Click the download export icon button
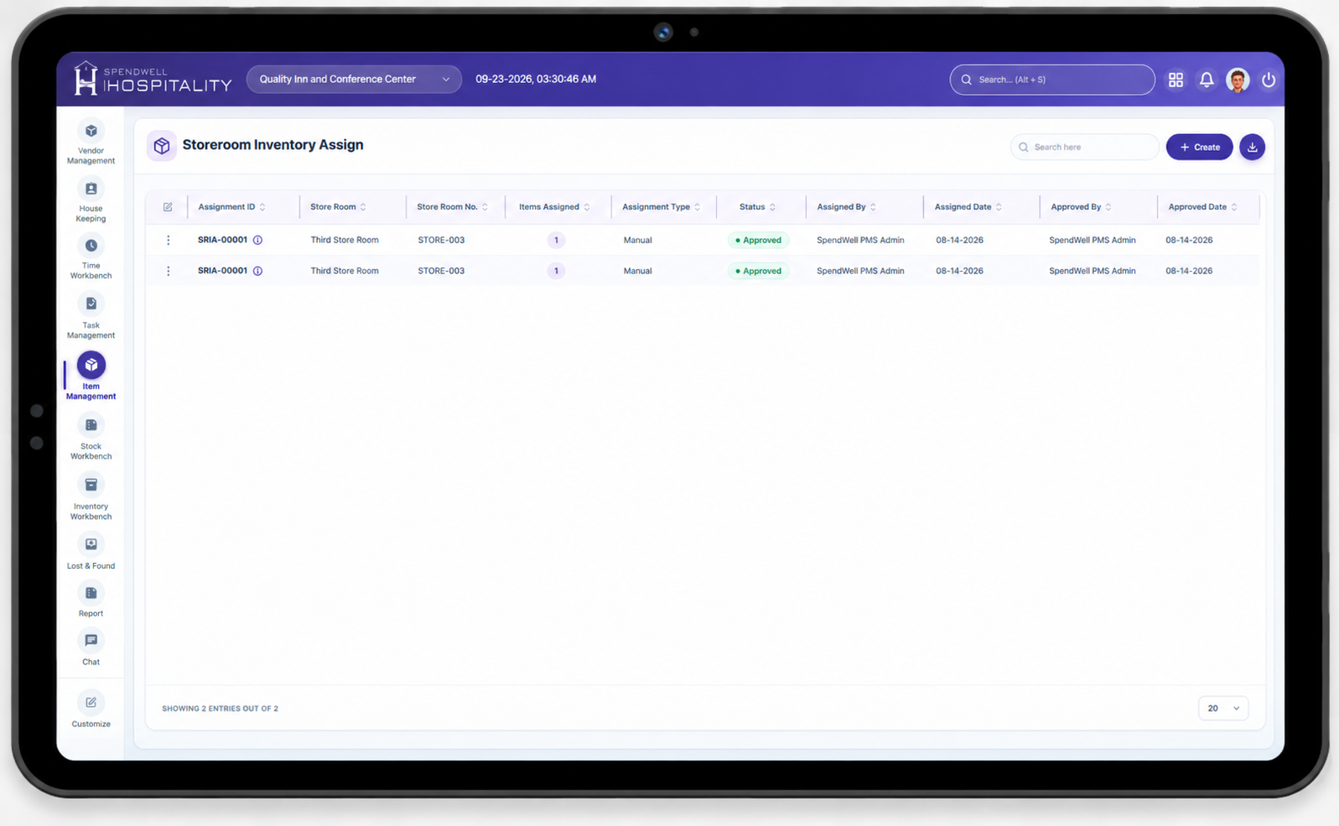This screenshot has width=1339, height=826. [x=1252, y=147]
